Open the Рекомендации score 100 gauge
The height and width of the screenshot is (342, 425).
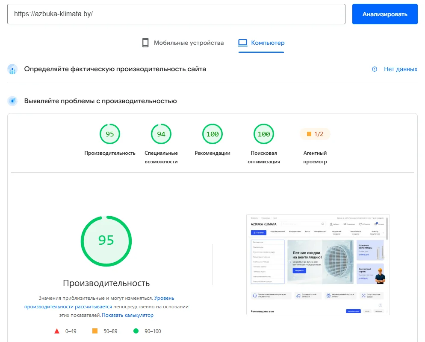point(212,134)
